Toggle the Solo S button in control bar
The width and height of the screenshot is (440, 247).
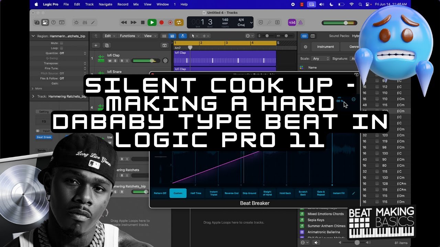click(277, 23)
